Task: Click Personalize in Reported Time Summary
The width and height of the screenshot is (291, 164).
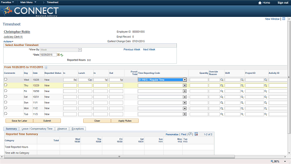Action: (172, 134)
